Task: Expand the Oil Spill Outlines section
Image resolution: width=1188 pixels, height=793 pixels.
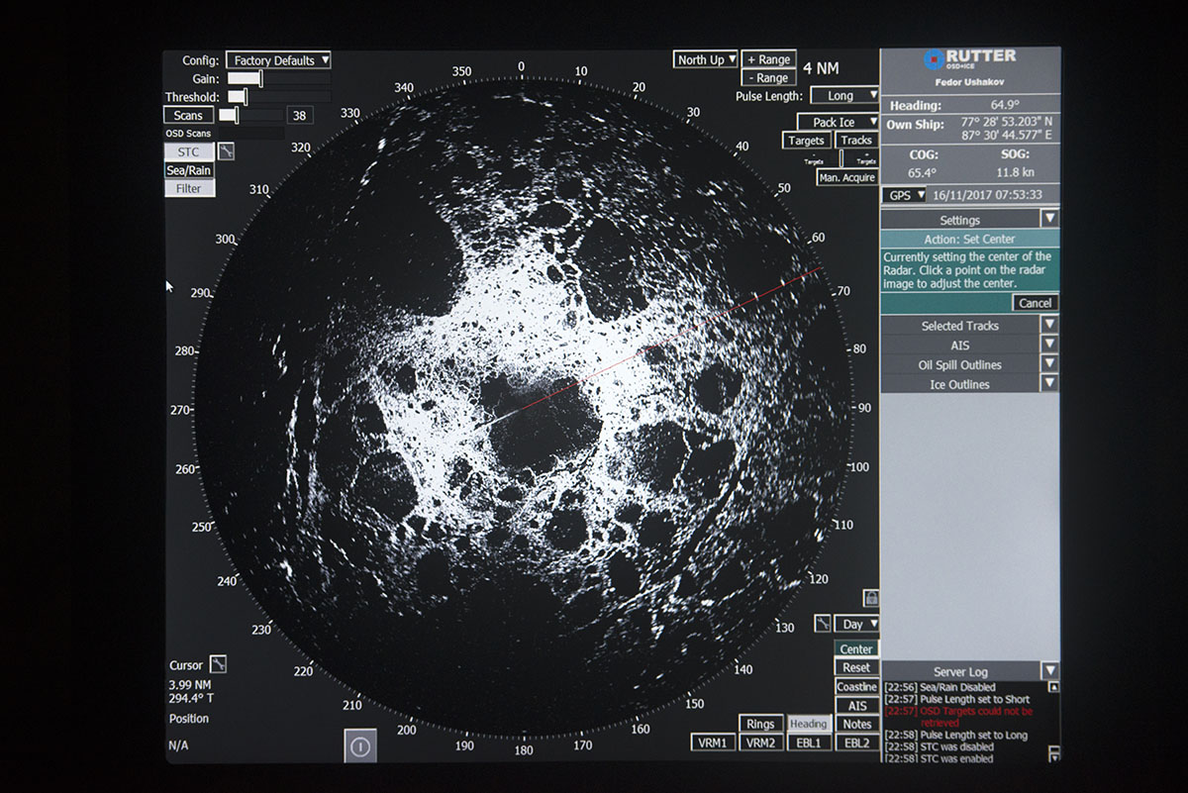Action: (x=1049, y=364)
